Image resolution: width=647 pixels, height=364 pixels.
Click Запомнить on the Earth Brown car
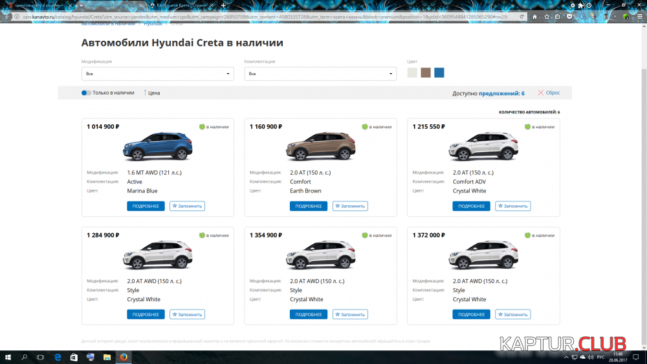350,206
